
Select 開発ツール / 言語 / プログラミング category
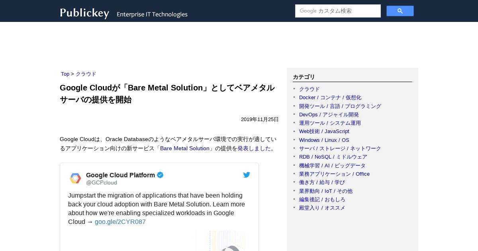click(x=340, y=106)
